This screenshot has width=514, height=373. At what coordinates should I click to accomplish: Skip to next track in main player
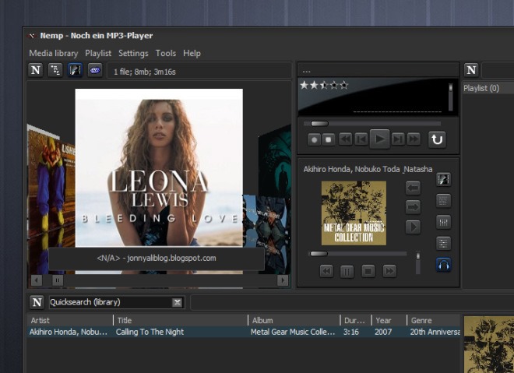398,139
